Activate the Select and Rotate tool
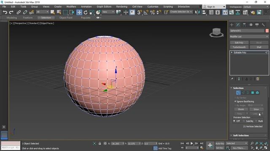This screenshot has height=151, width=270. tap(86, 12)
